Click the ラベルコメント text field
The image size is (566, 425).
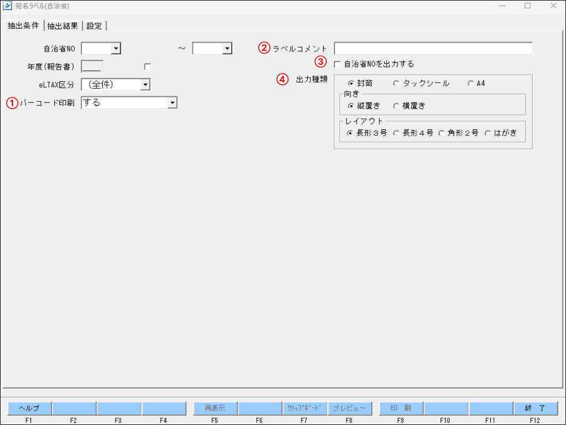[x=433, y=49]
